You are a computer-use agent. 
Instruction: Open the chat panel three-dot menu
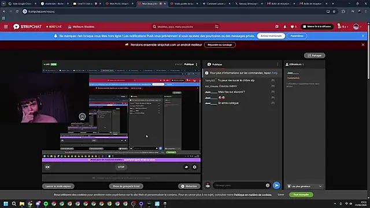[x=277, y=64]
